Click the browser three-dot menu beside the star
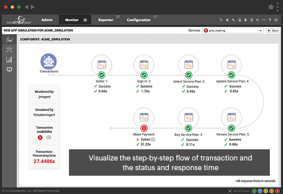Screen dimensions: 283x194 [277, 7]
